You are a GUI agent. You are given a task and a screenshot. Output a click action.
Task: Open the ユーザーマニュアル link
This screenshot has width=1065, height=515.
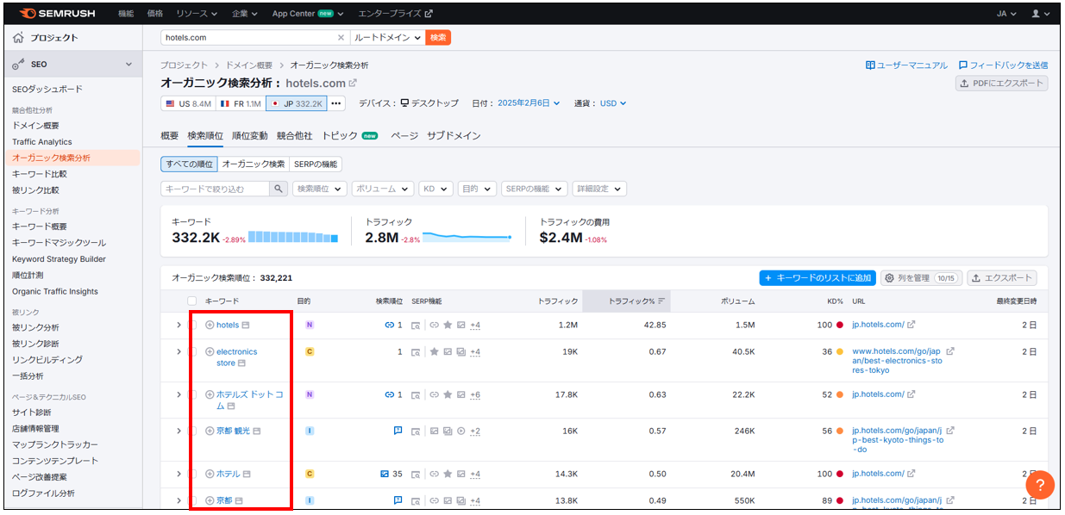pyautogui.click(x=907, y=65)
